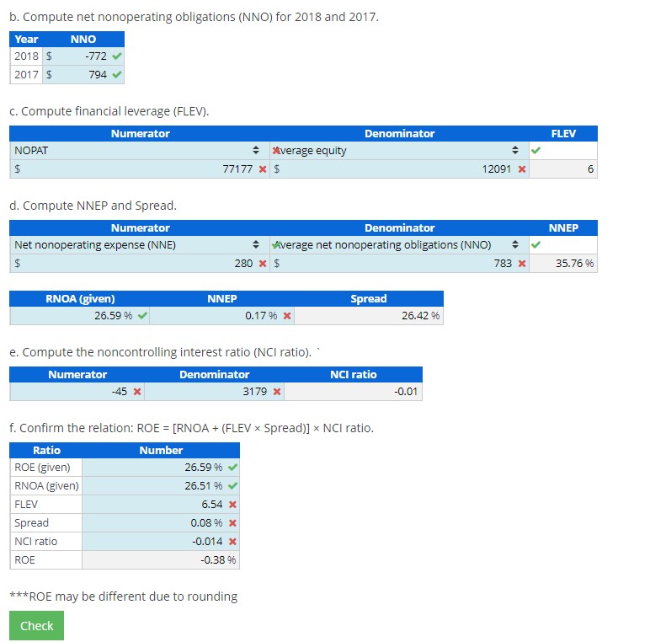This screenshot has width=666, height=642.
Task: Click the computed NNEP result 35.76 %
Action: click(x=563, y=264)
